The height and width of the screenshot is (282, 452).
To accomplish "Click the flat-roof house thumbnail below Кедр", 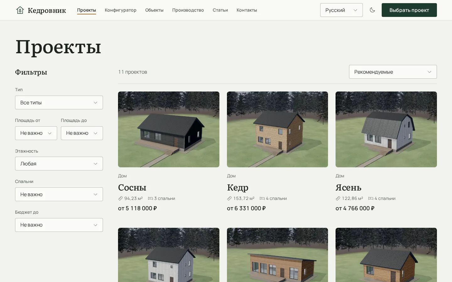I will pos(277,255).
